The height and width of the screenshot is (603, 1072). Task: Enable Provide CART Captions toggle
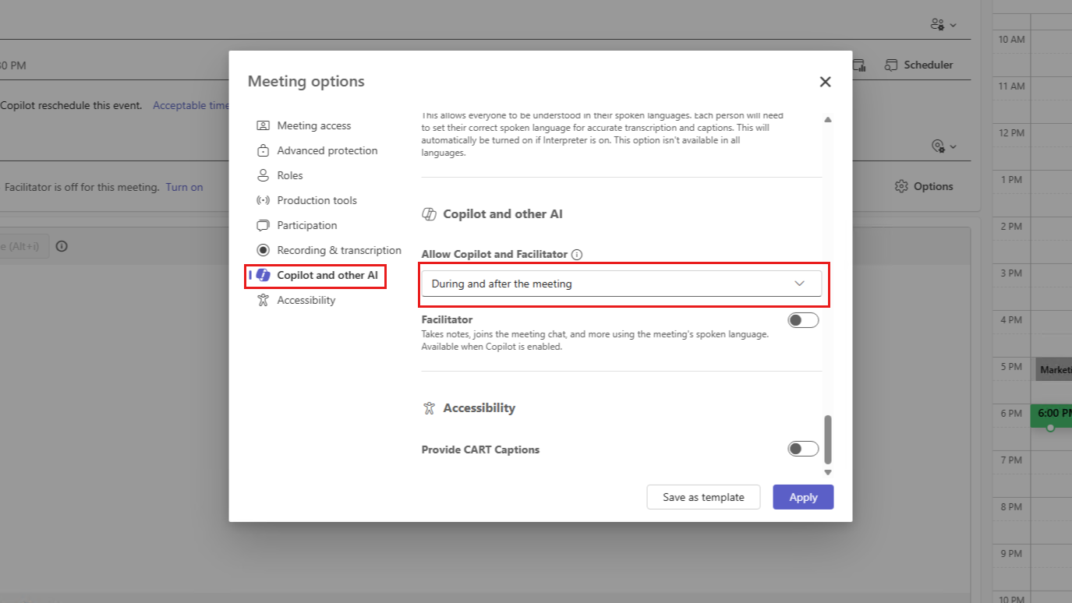[x=803, y=449]
